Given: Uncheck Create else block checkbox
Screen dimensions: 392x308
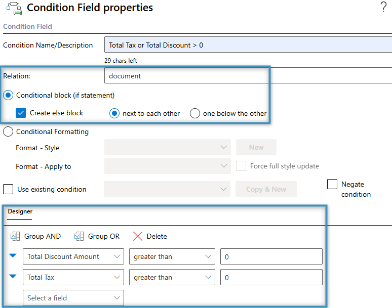Looking at the screenshot, I should click(21, 113).
